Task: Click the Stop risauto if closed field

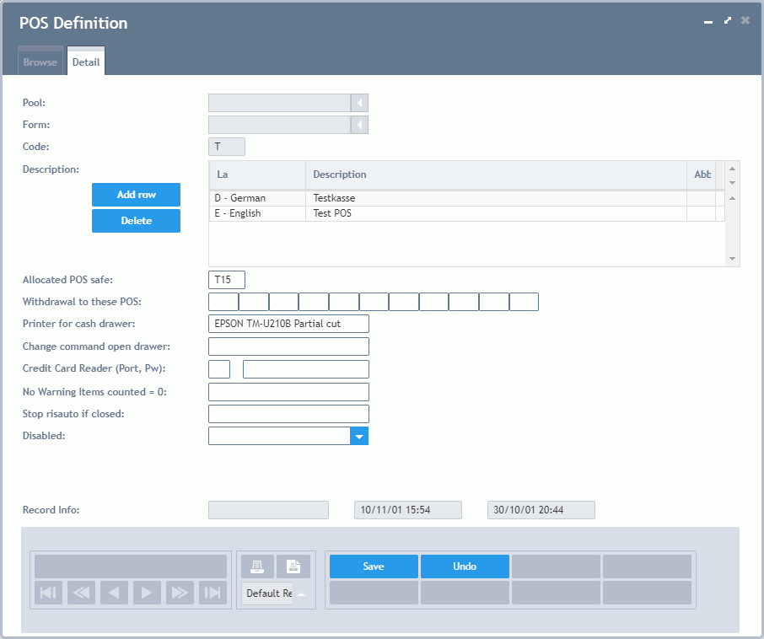Action: (x=288, y=414)
